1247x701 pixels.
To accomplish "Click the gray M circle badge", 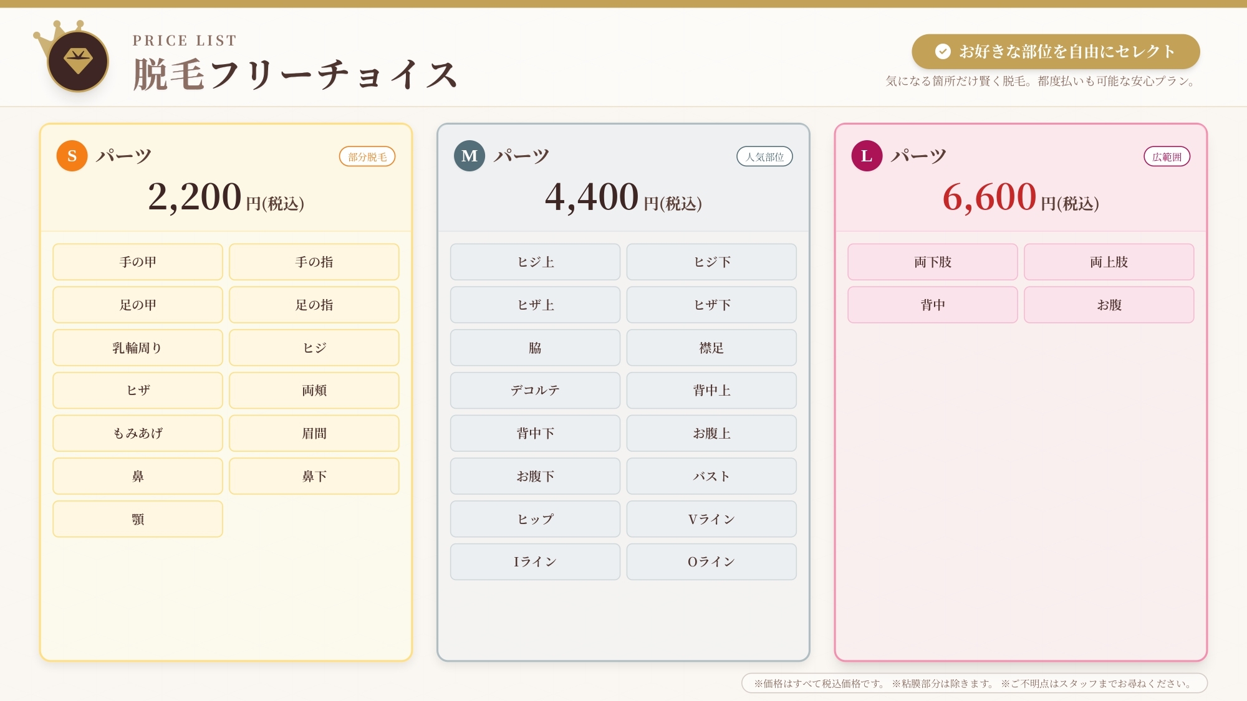I will [469, 156].
